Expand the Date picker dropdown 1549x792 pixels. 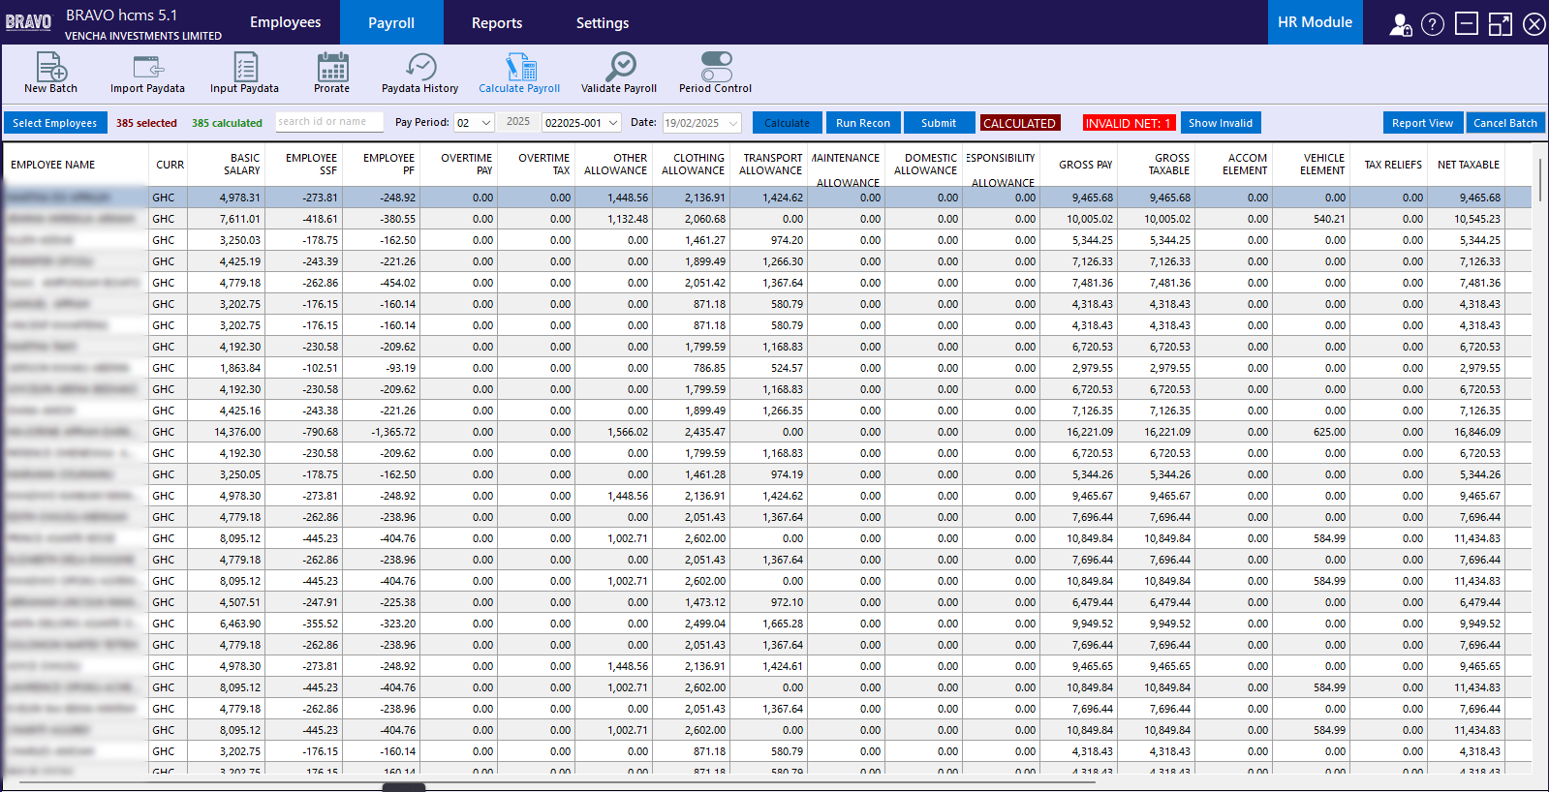(x=733, y=123)
